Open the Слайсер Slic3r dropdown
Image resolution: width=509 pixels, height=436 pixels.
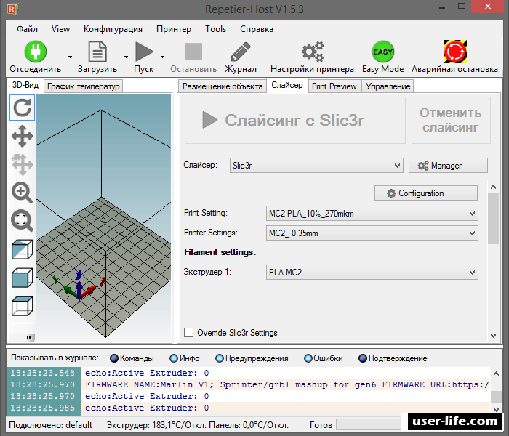[316, 166]
